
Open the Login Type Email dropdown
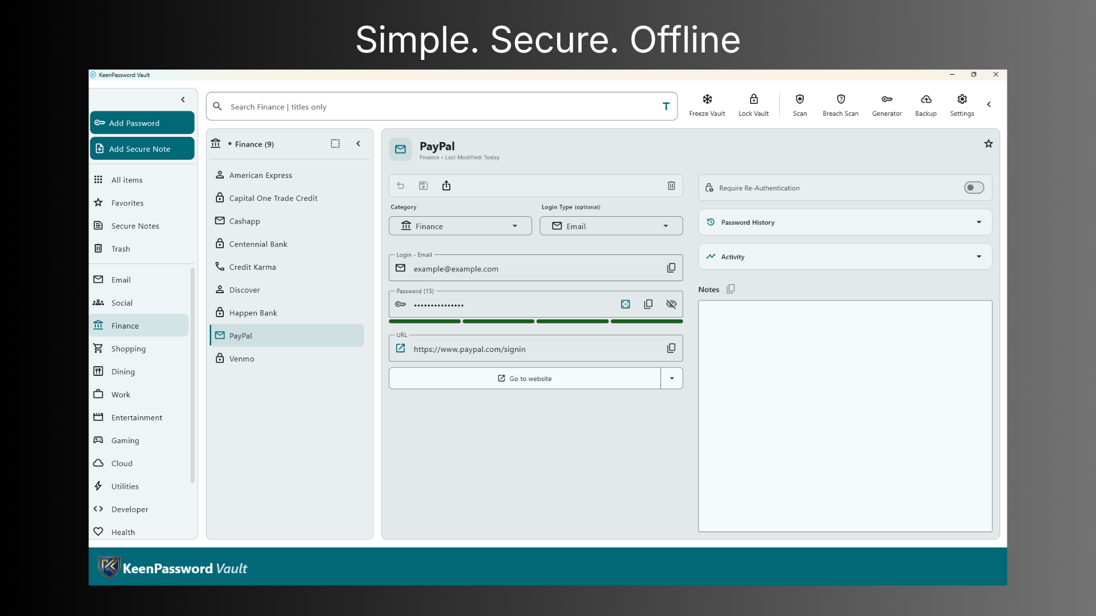pos(611,226)
